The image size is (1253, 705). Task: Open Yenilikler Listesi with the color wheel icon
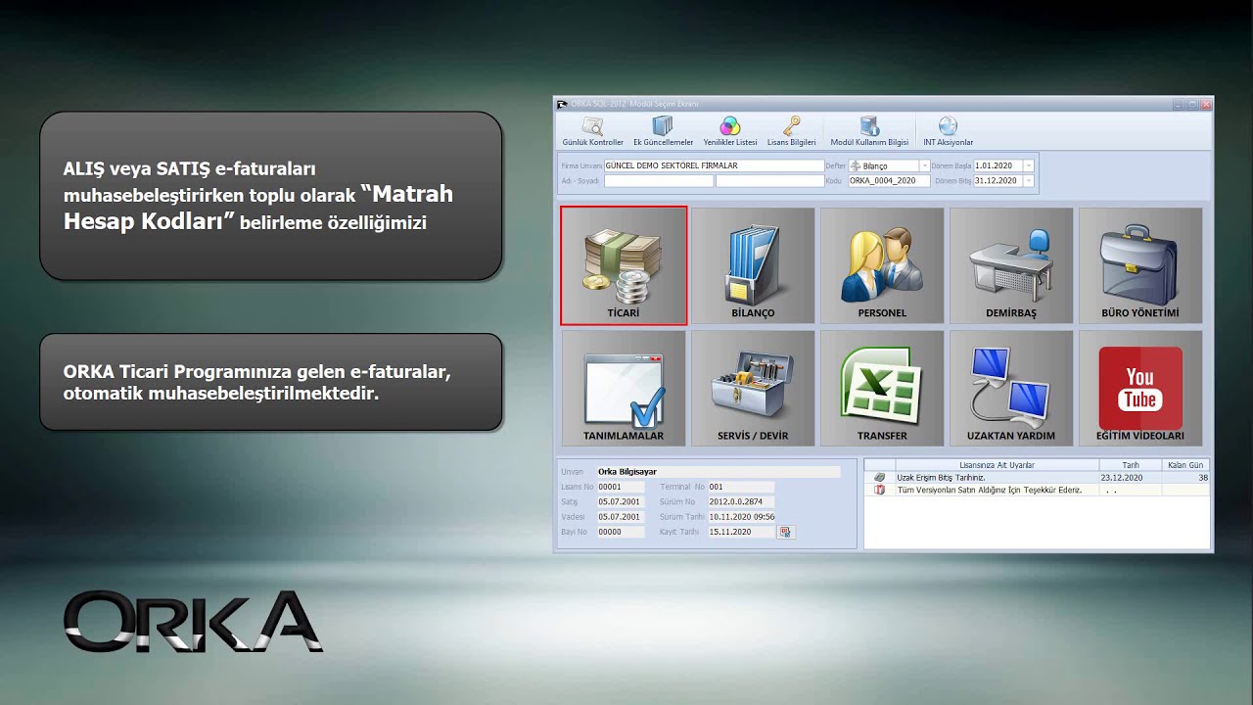tap(729, 131)
